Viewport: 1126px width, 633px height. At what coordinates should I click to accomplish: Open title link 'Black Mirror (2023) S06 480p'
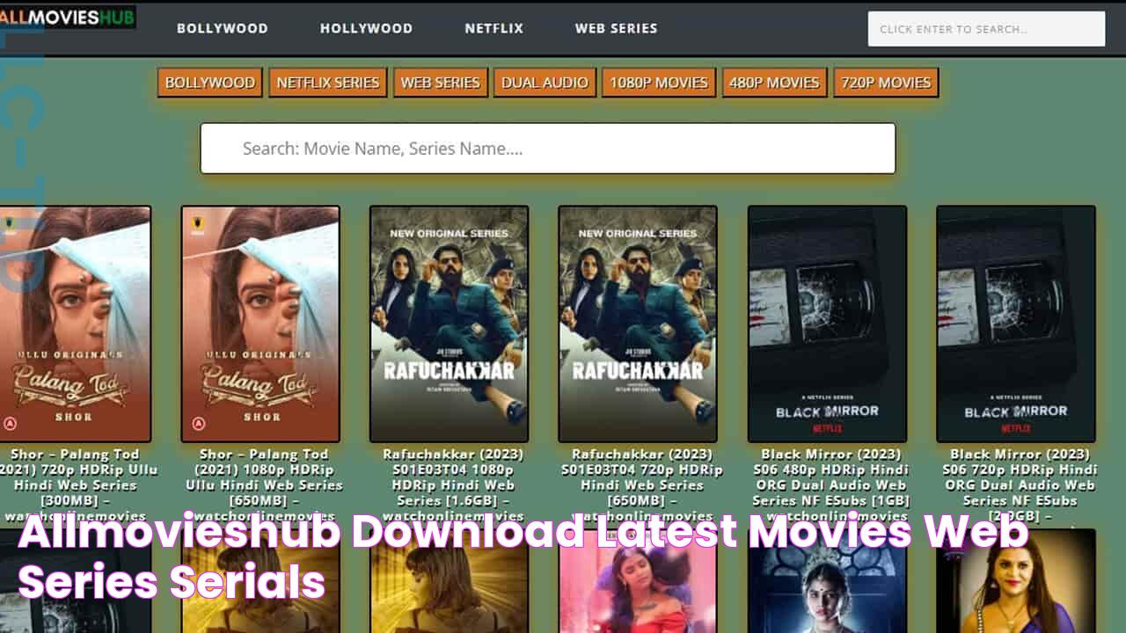[x=830, y=484]
